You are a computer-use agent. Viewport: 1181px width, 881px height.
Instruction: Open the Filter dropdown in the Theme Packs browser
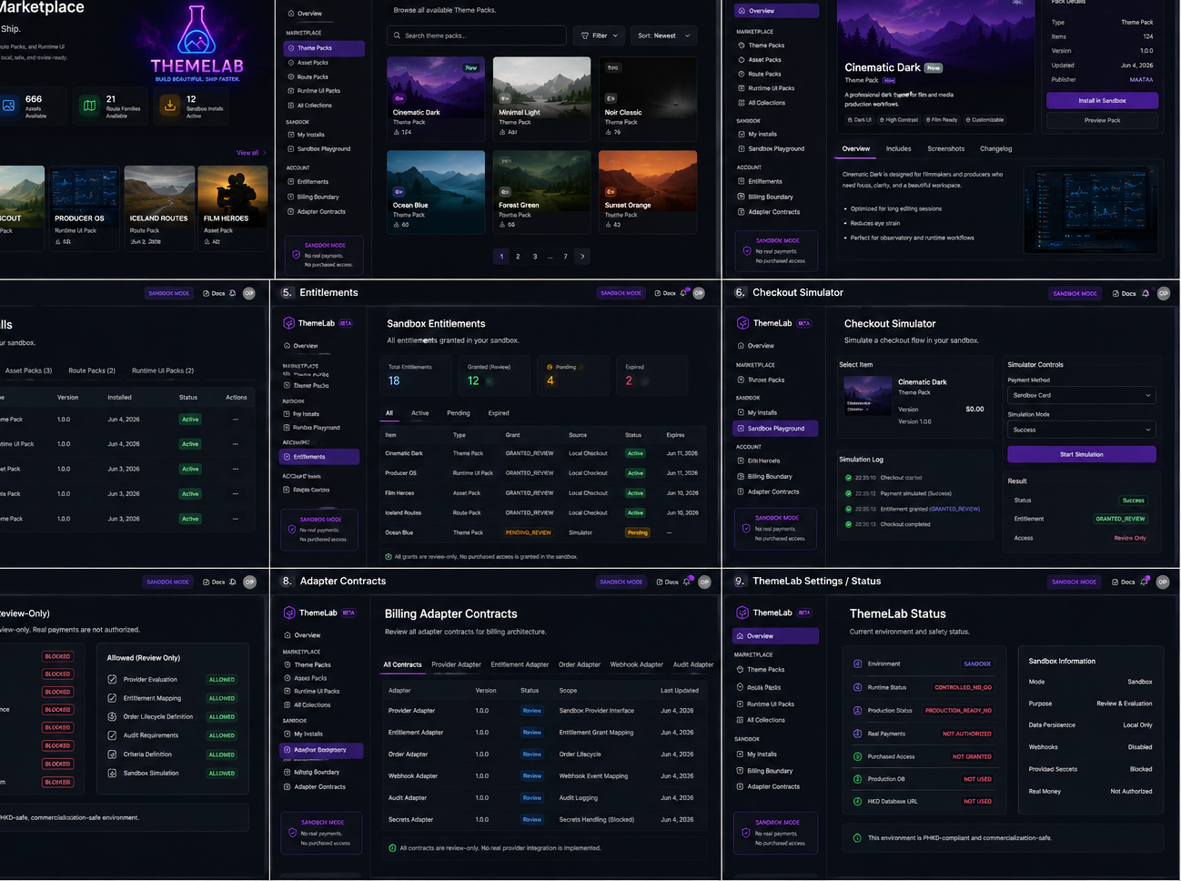click(x=599, y=35)
